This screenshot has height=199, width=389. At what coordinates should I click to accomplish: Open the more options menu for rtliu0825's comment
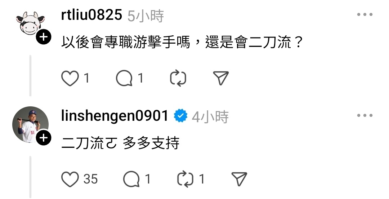click(x=365, y=14)
